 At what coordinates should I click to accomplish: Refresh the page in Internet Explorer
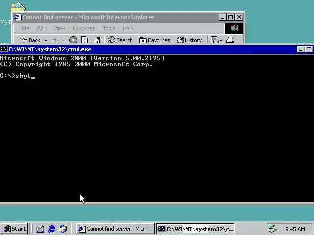point(84,40)
